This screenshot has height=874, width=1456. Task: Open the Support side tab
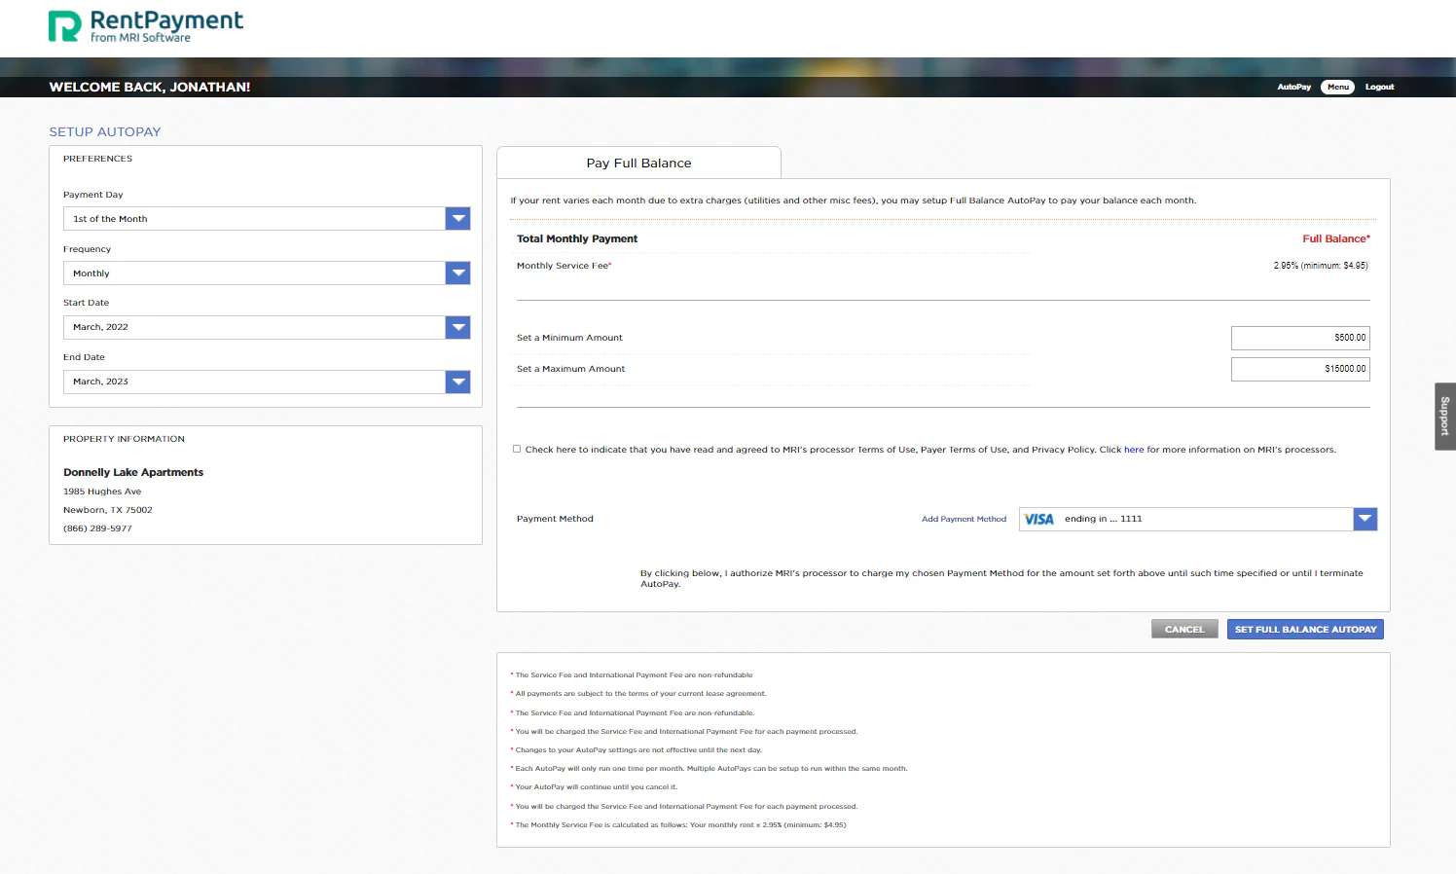coord(1445,417)
